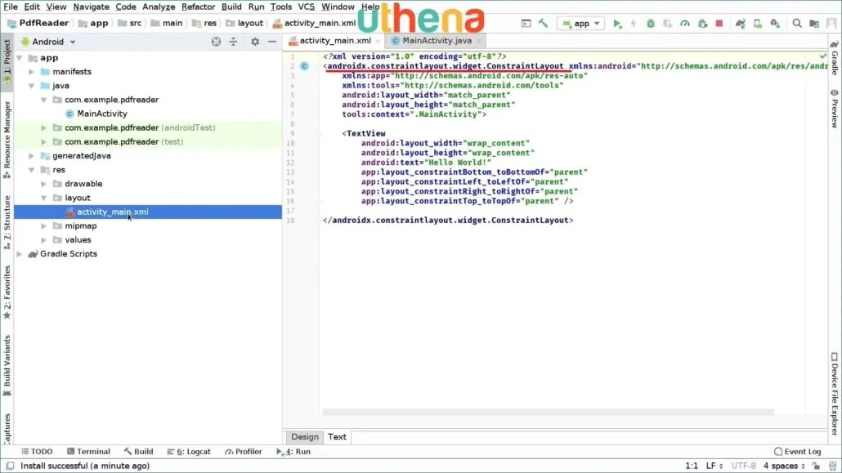Click the gutter class icon on line 2
This screenshot has width=842, height=473.
[x=304, y=66]
